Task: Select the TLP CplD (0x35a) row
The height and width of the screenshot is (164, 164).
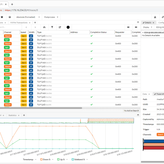Action: tap(70, 66)
